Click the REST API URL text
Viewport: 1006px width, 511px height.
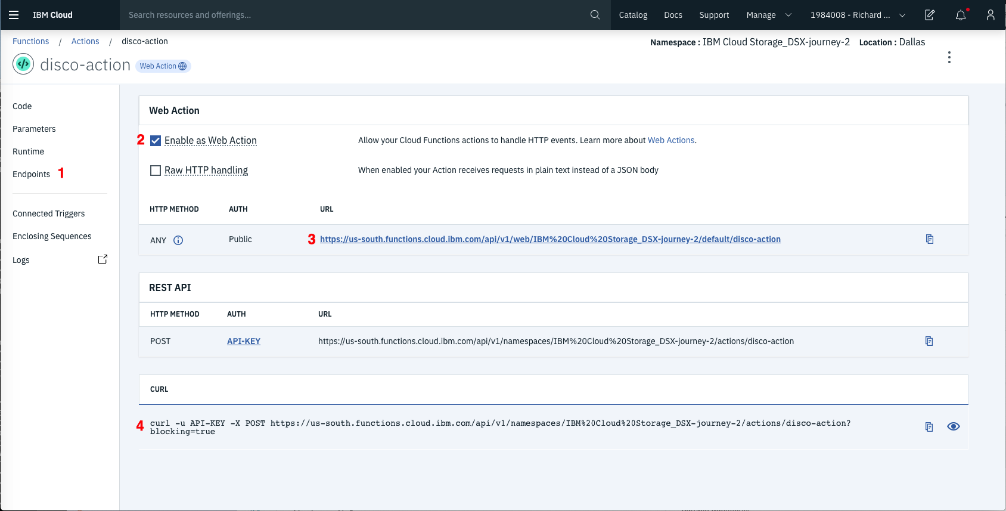coord(556,341)
